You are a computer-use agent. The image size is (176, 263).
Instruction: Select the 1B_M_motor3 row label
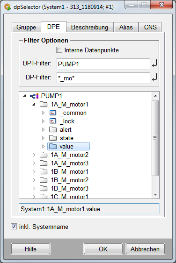(69, 188)
